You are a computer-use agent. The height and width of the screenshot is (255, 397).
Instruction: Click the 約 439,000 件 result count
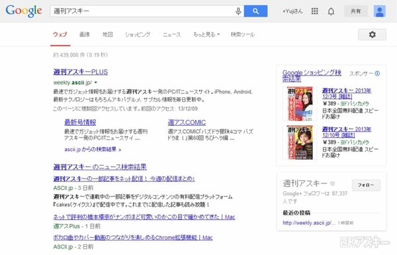pos(81,55)
